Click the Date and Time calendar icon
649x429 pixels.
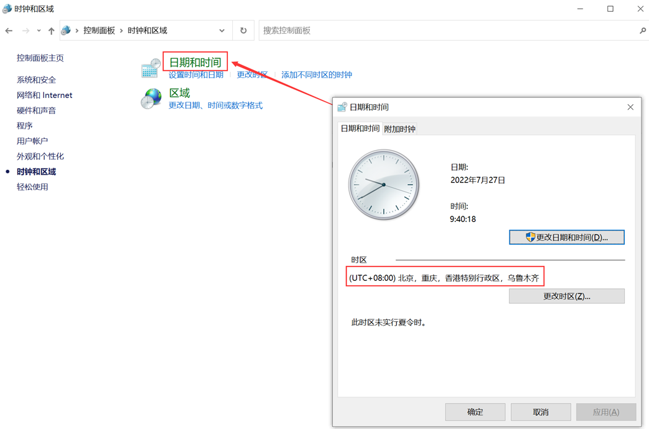[x=151, y=67]
